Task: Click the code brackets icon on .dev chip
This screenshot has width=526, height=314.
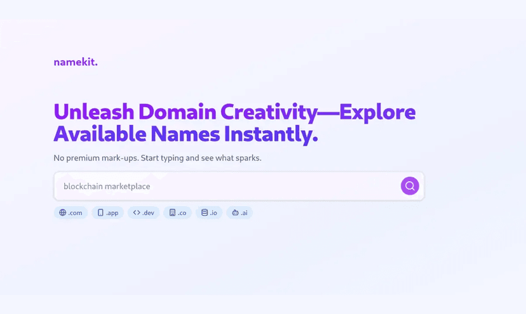Action: point(137,213)
